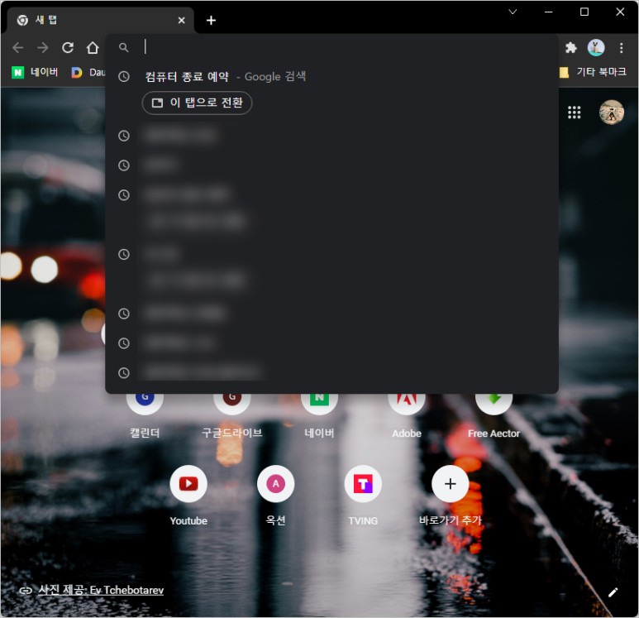Open the Youtube shortcut
639x618 pixels.
[188, 494]
